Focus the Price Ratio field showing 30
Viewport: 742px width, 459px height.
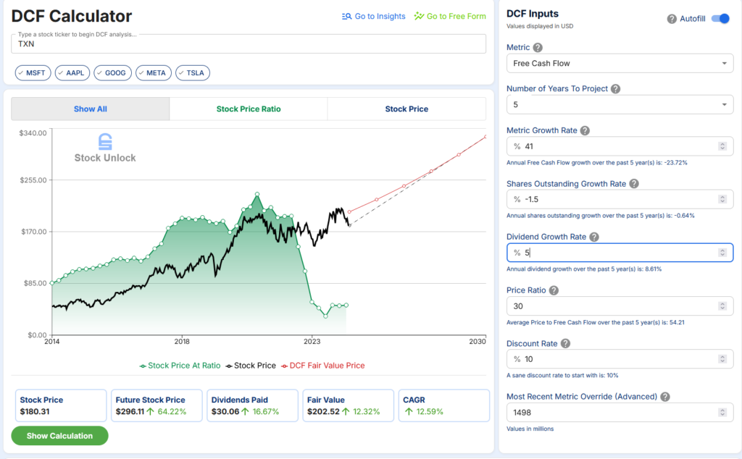(620, 306)
